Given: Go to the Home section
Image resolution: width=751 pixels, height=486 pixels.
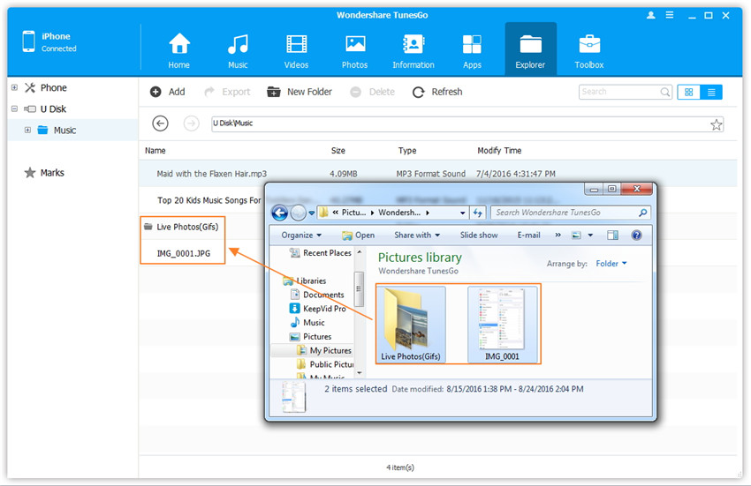Looking at the screenshot, I should coord(179,51).
